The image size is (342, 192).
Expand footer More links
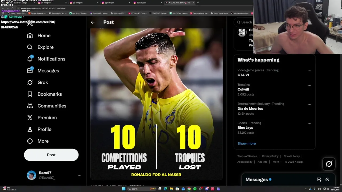point(277,162)
